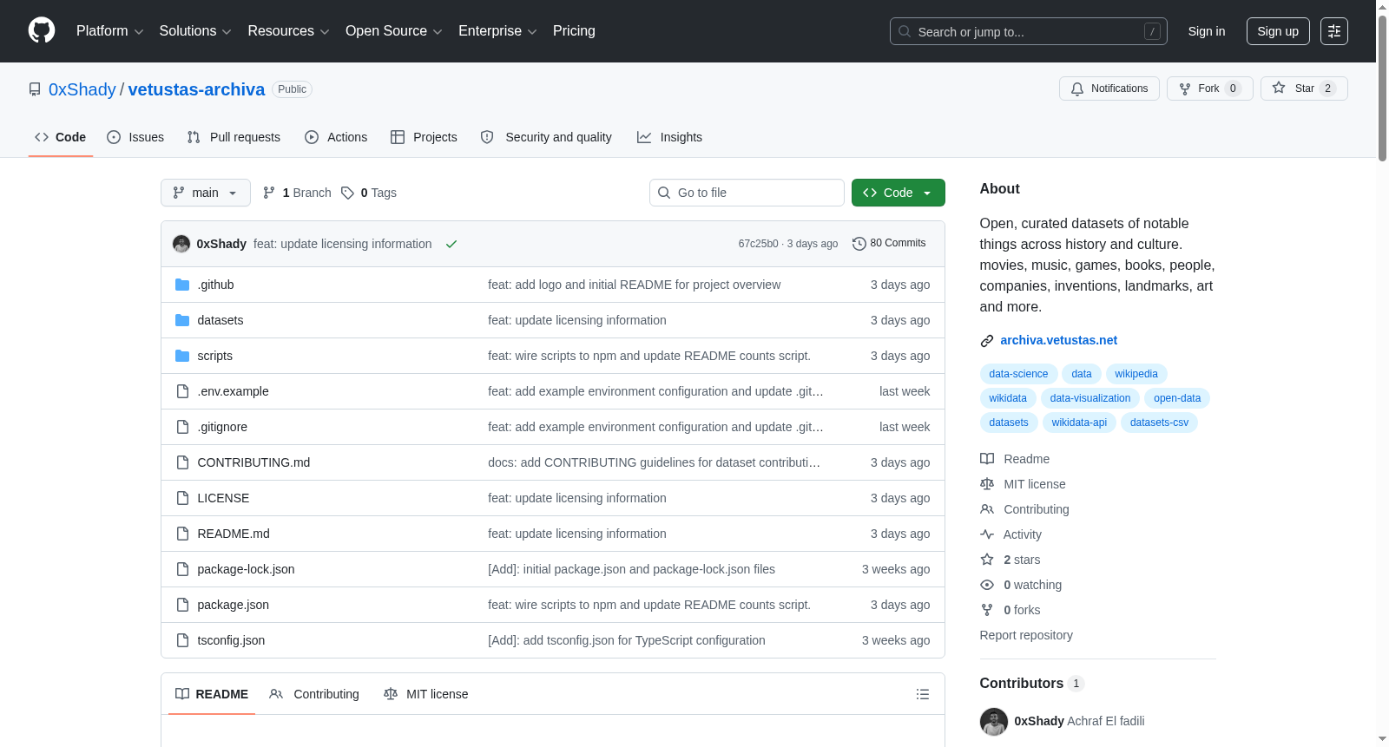Focus the Search or jump to field
The width and height of the screenshot is (1389, 747).
click(x=1029, y=31)
